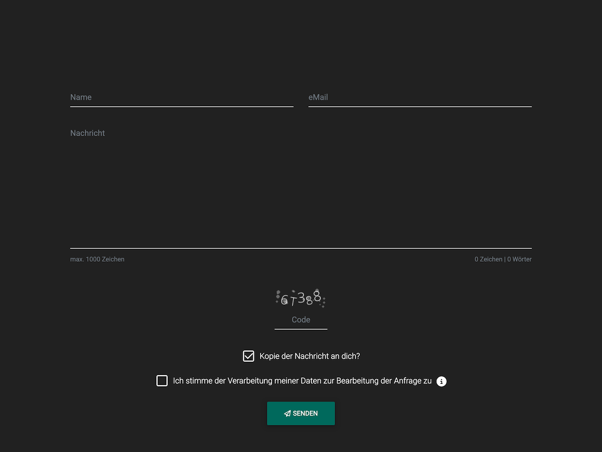
Task: Submit the form with the SENDEN button
Action: 301,413
